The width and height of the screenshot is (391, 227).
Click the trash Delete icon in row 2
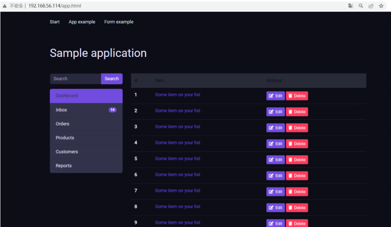[290, 112]
